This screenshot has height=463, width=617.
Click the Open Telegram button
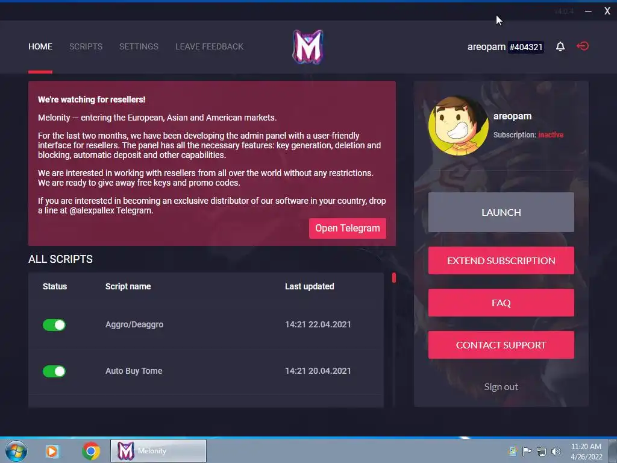(x=348, y=228)
